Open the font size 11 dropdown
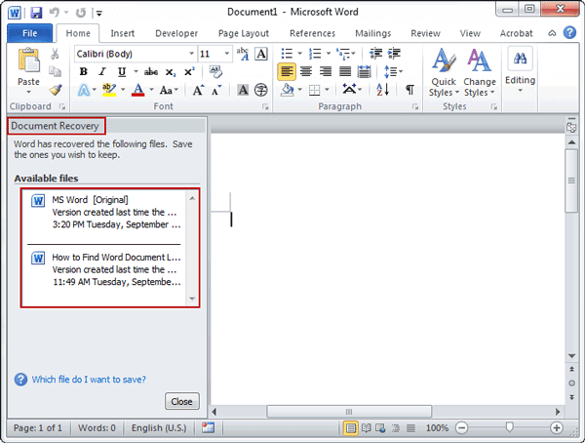 [226, 54]
